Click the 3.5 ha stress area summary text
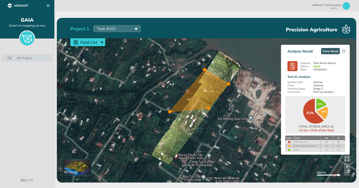The height and width of the screenshot is (188, 359). coord(316,130)
